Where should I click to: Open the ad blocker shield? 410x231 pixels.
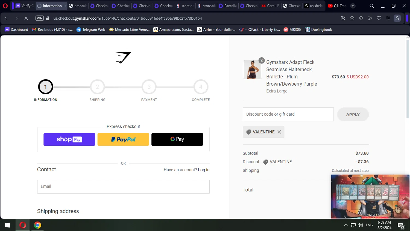tap(361, 18)
